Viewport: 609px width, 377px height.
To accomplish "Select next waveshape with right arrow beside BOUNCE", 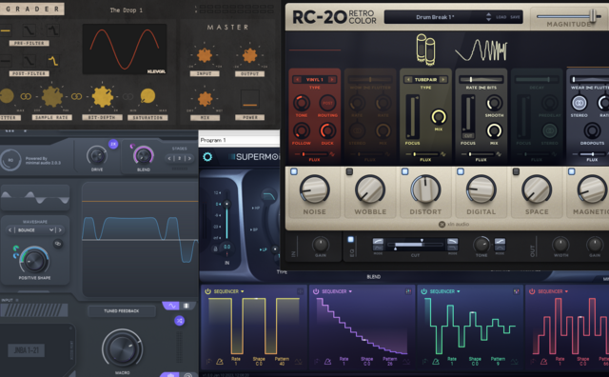I will [x=60, y=230].
